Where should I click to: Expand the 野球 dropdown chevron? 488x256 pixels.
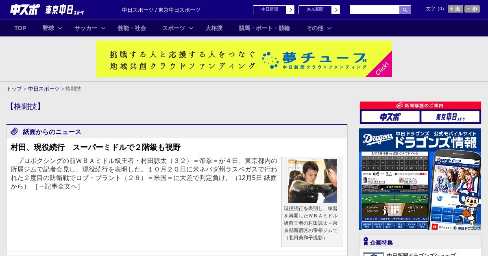point(60,28)
